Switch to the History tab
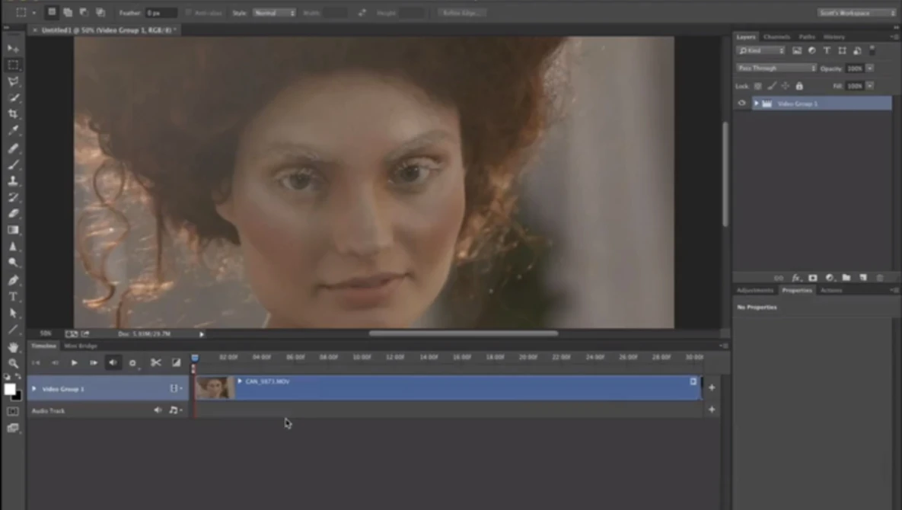902x510 pixels. (x=833, y=37)
